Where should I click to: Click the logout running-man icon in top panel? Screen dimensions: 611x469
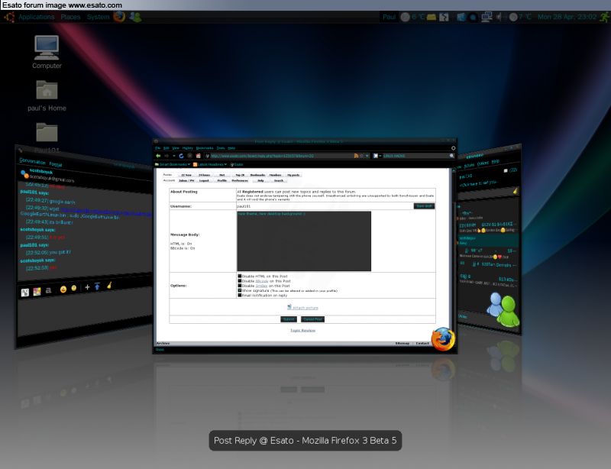pos(605,17)
